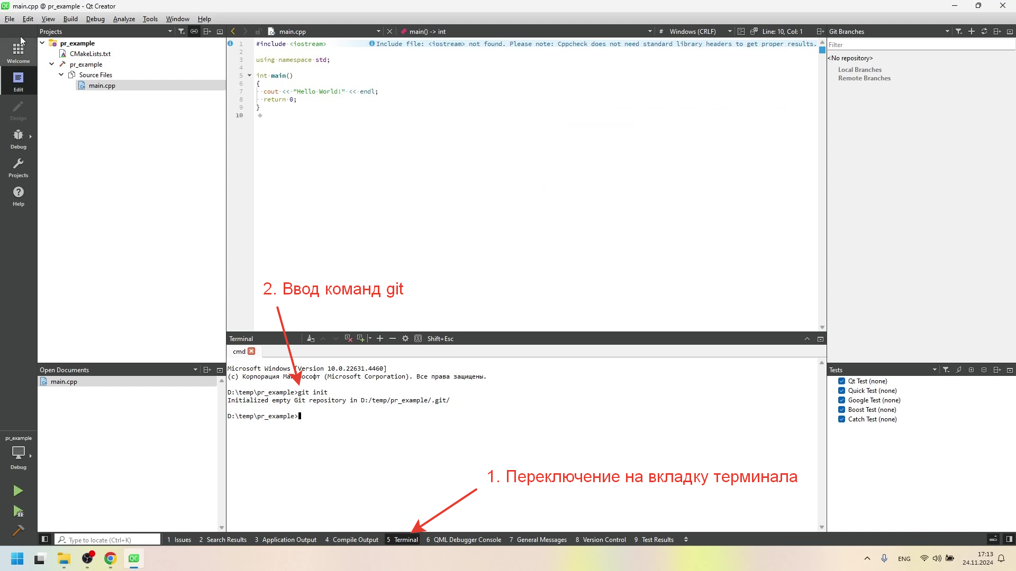The height and width of the screenshot is (571, 1016).
Task: Select CMakeLists.txt in project tree
Action: pos(90,53)
